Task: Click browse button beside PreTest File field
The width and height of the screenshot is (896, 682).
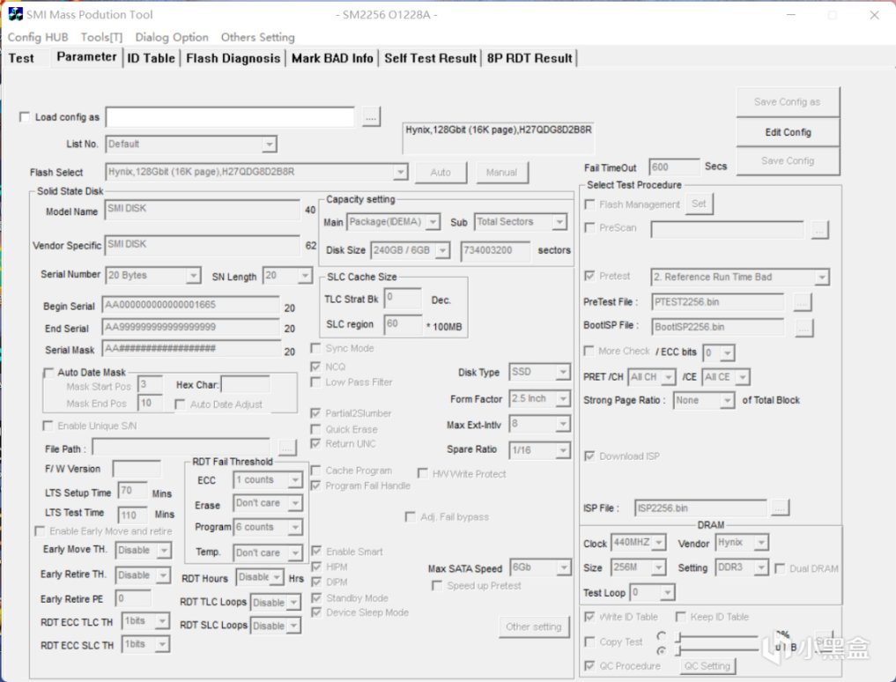Action: tap(803, 302)
